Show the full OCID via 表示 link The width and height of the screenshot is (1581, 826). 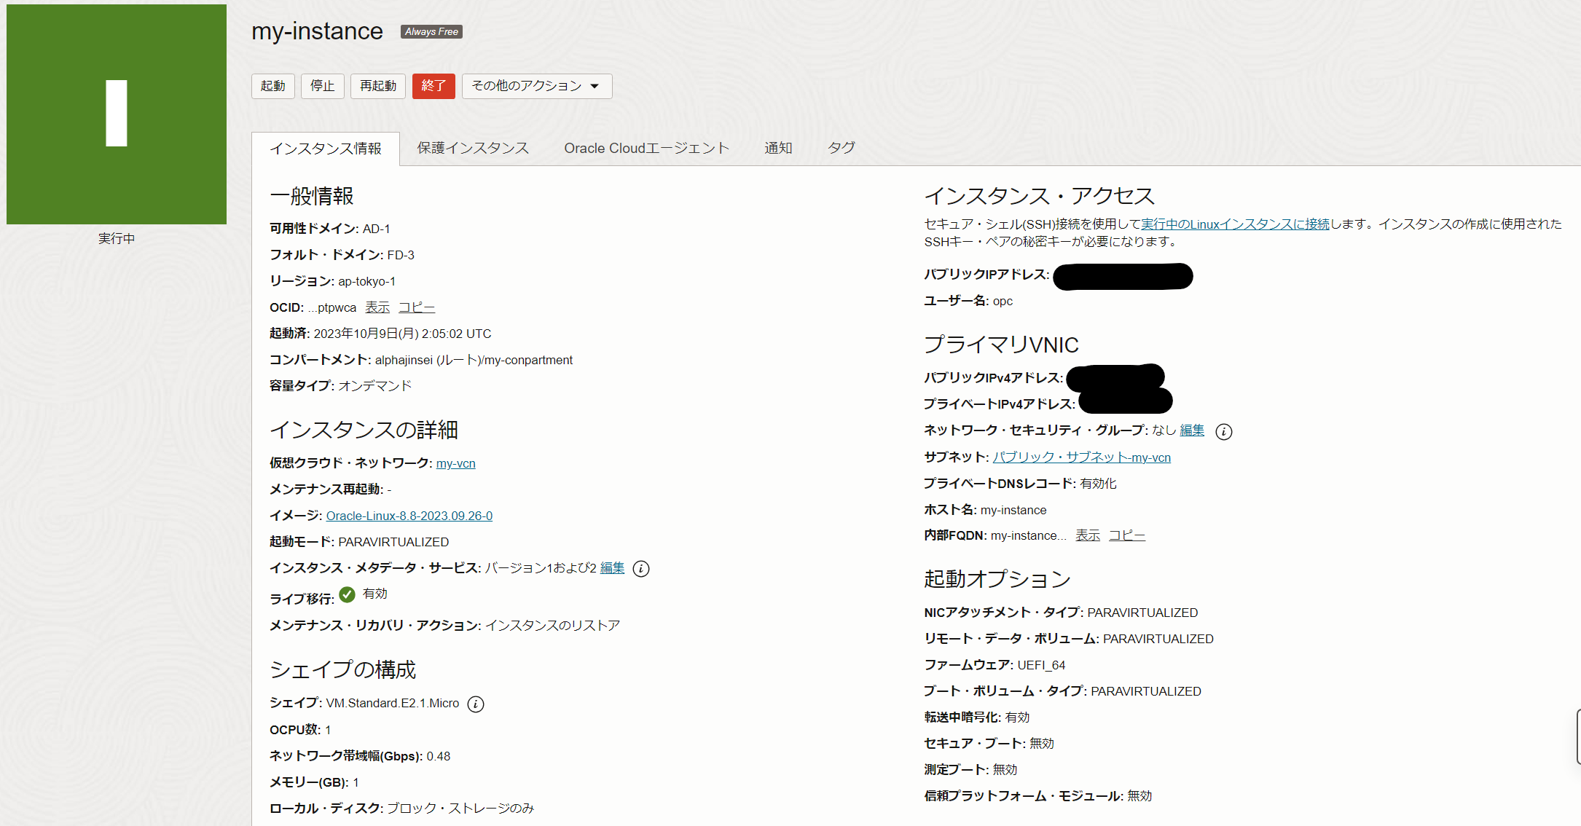377,307
